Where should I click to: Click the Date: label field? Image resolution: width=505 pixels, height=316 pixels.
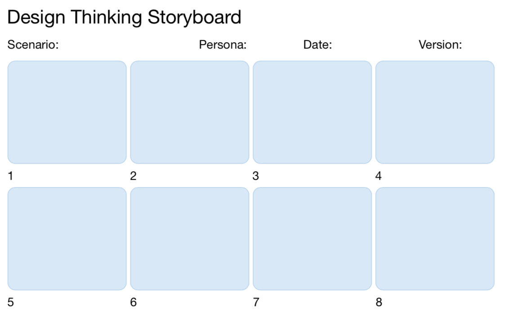317,45
